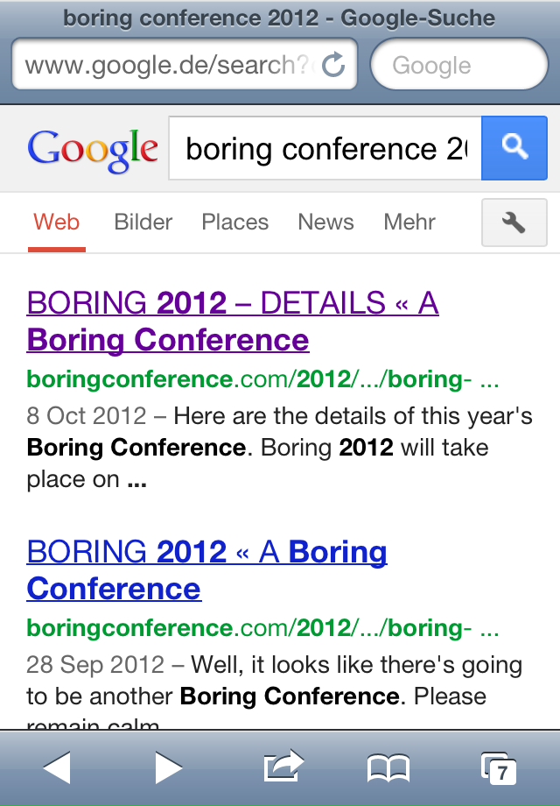Open "BORING 2012 – DETAILS" result link
The width and height of the screenshot is (560, 806).
coord(233,322)
